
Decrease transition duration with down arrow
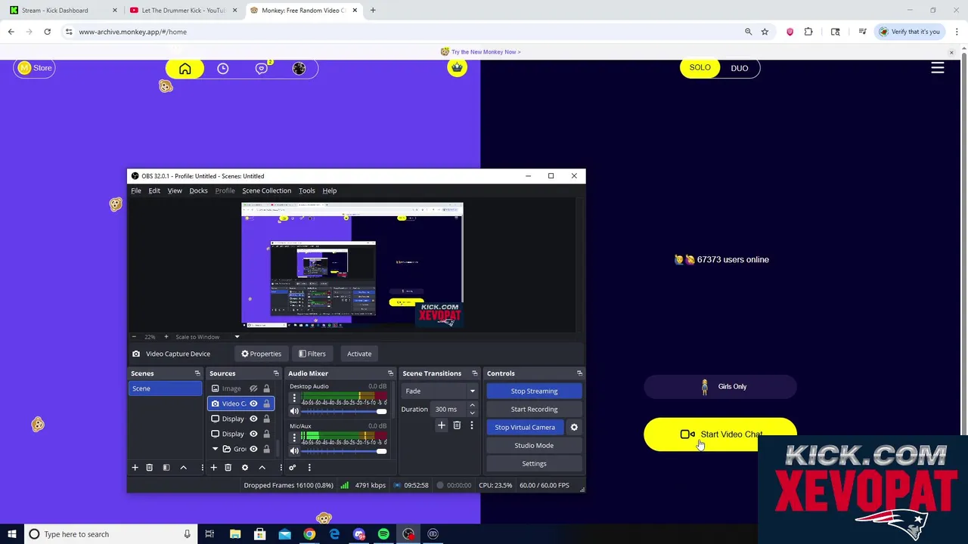tap(472, 413)
